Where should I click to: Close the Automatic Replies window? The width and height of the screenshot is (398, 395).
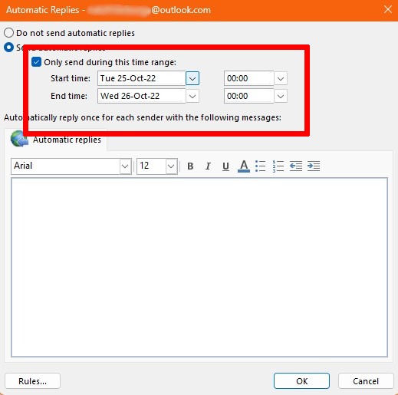point(388,10)
